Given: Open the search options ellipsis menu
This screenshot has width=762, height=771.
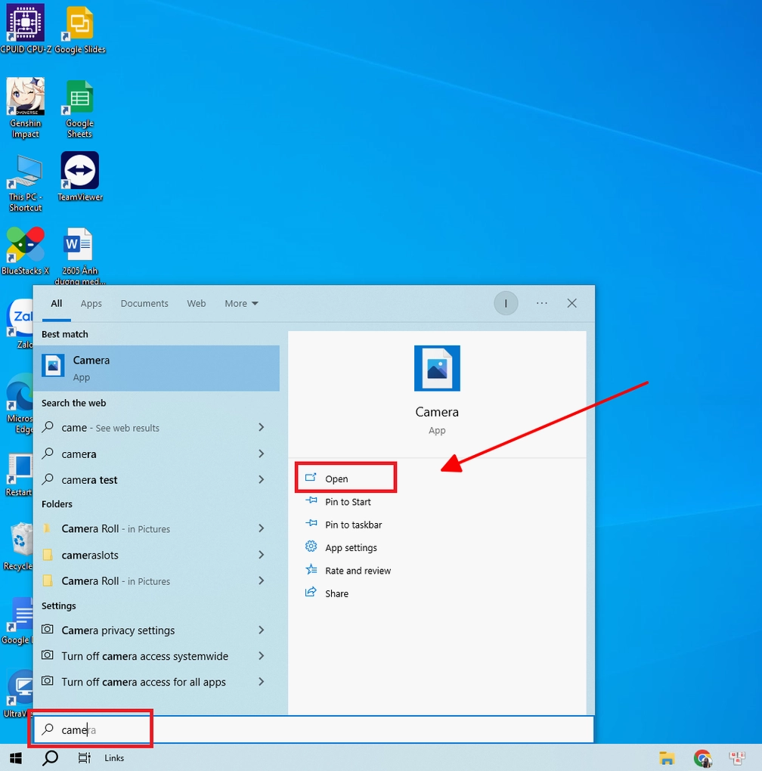Looking at the screenshot, I should (x=541, y=303).
